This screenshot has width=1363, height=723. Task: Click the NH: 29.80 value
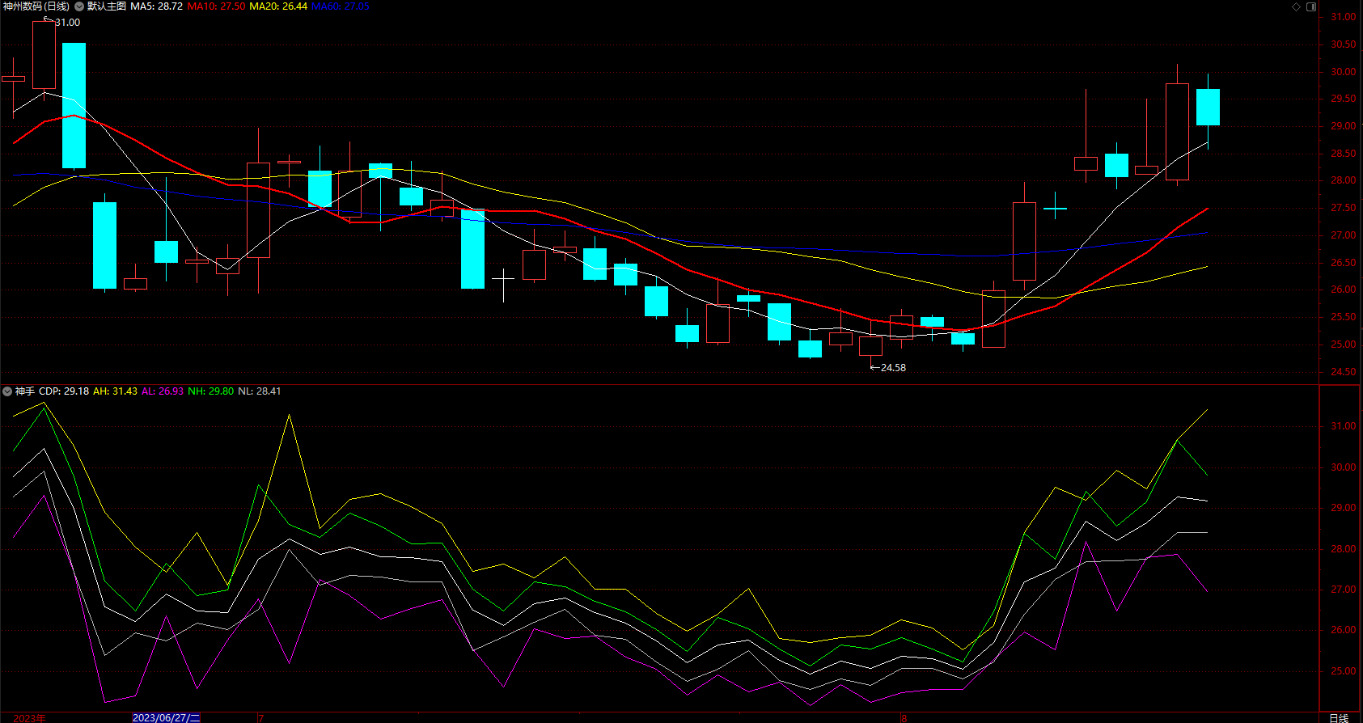click(x=210, y=391)
